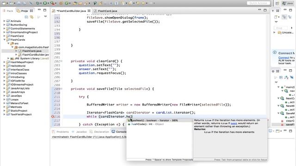Screen dimensions: 296x166
Task: Collapse clearCard method fold on line 202
Action: coord(62,61)
